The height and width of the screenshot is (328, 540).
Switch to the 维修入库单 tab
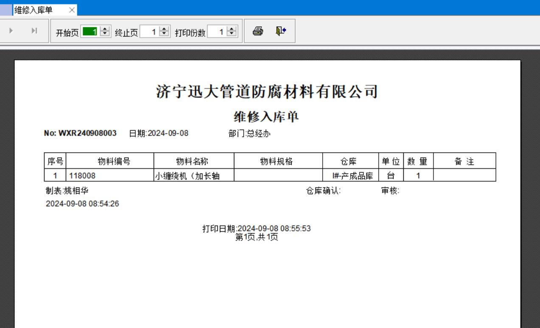point(34,9)
